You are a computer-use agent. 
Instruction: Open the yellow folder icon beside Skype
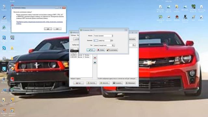12,49
